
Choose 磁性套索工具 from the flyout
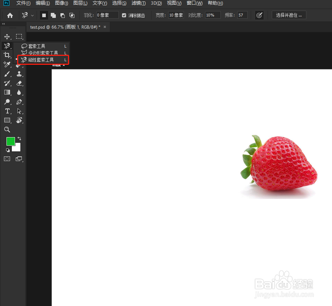tap(43, 60)
